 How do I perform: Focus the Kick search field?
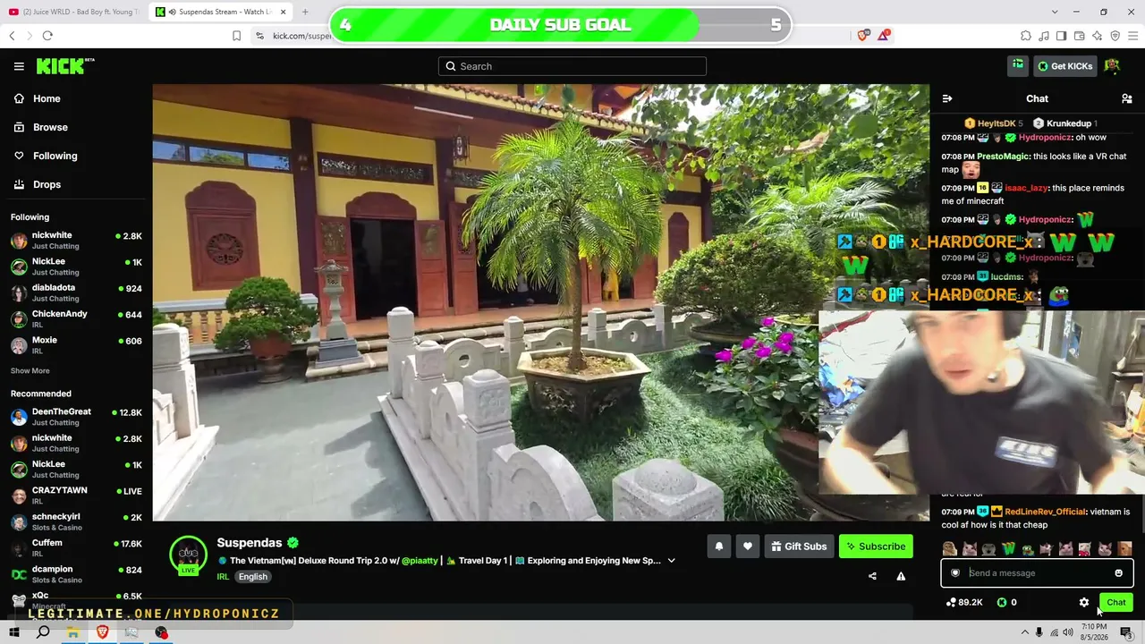pyautogui.click(x=572, y=66)
